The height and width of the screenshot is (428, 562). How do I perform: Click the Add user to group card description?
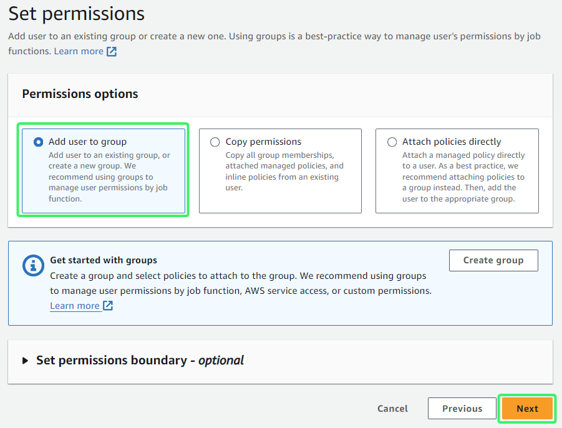click(x=109, y=177)
